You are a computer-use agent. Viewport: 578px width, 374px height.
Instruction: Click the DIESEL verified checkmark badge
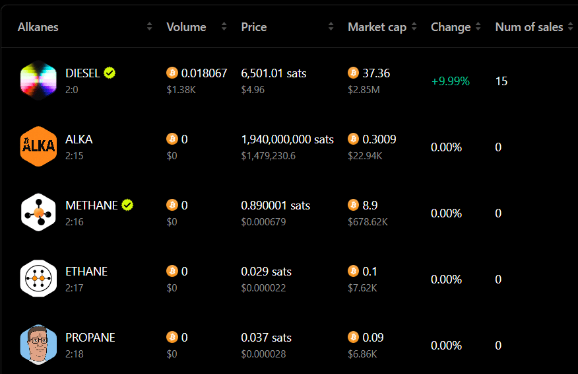110,73
